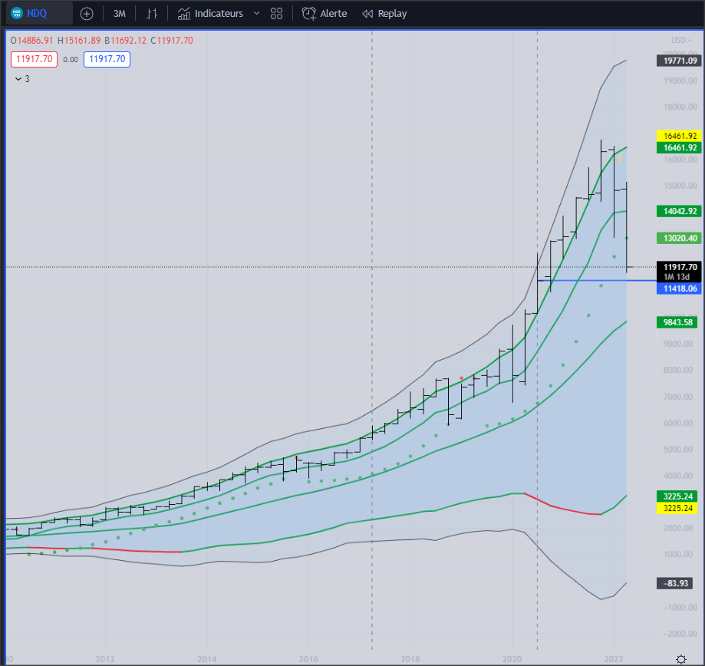Screen dimensions: 705x666
Task: Change the 3M timeframe interval
Action: click(119, 14)
